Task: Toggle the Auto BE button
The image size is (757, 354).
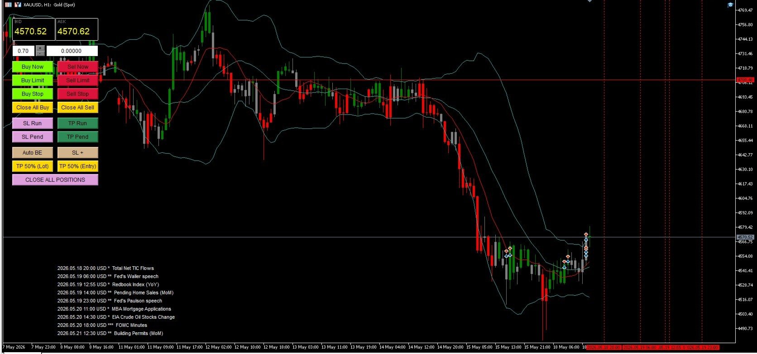Action: point(33,152)
